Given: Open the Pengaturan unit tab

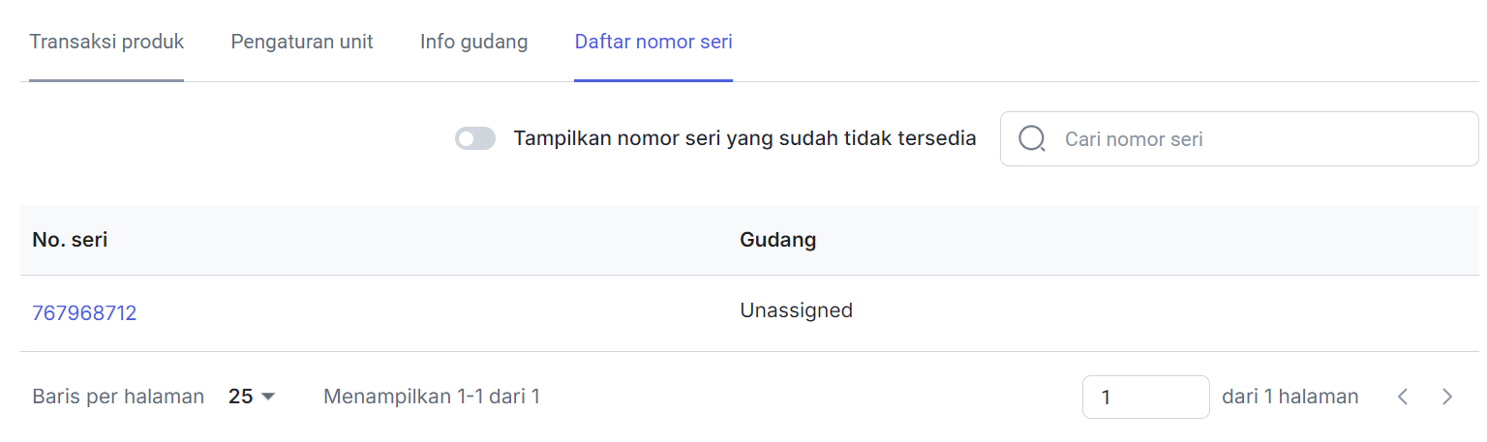Looking at the screenshot, I should click(302, 42).
